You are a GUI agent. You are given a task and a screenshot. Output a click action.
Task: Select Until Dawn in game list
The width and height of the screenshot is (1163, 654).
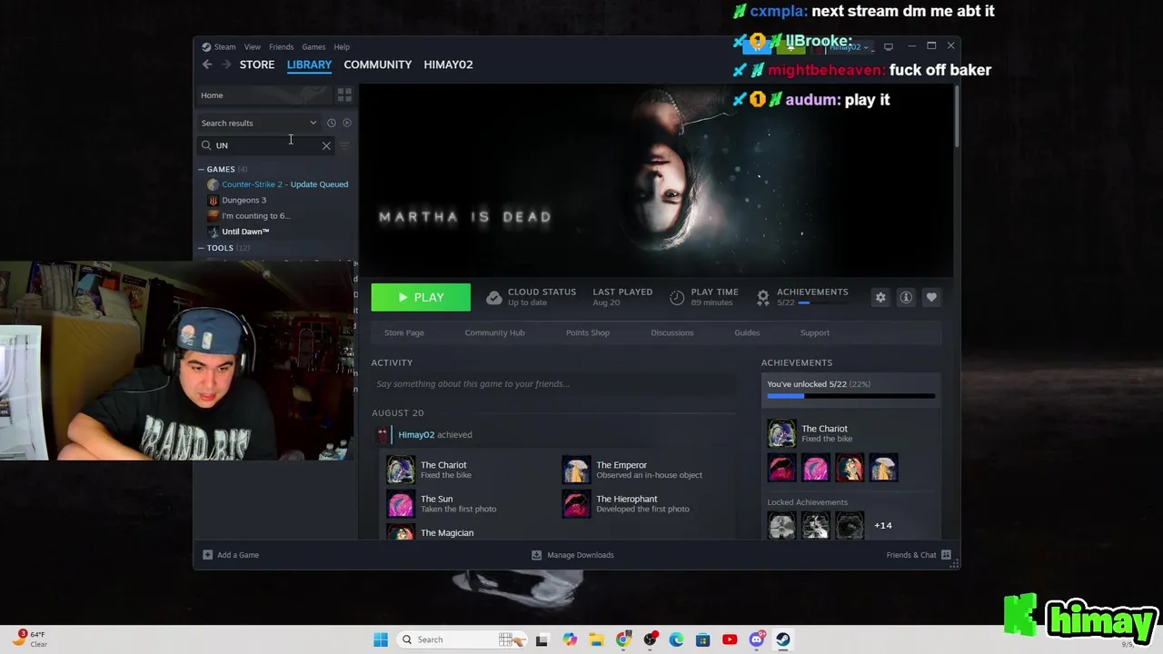pyautogui.click(x=239, y=232)
